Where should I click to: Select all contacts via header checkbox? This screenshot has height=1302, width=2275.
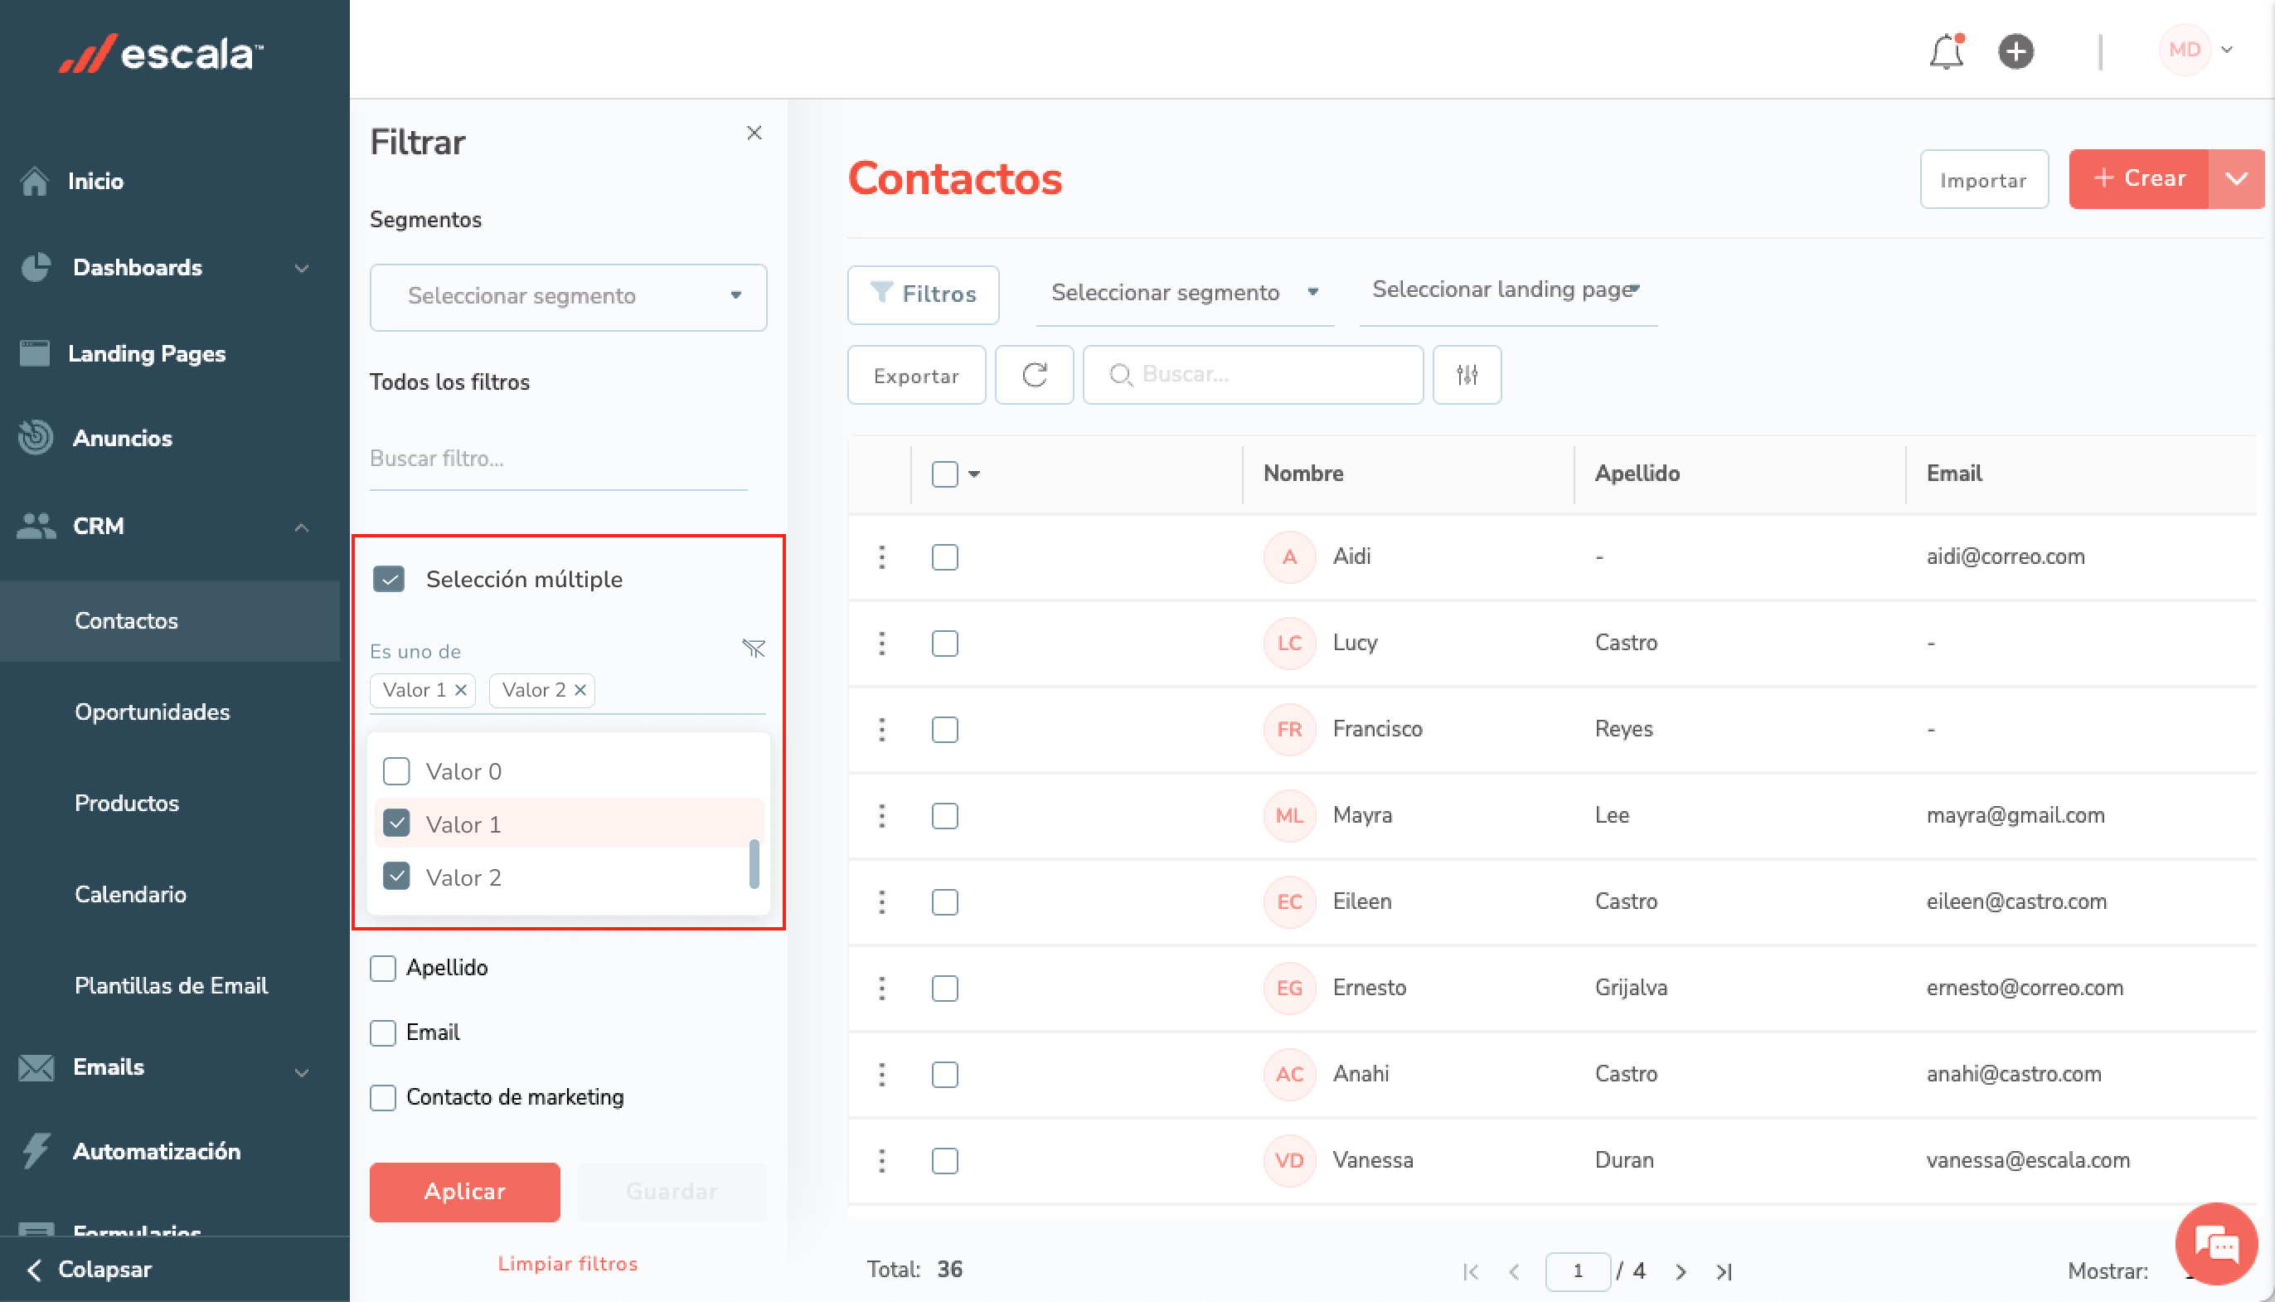945,474
